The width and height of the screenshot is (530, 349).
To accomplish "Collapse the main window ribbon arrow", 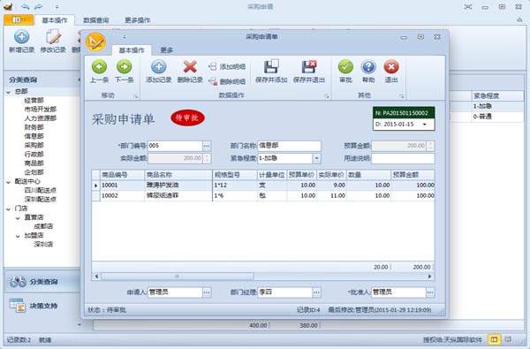I will point(519,20).
